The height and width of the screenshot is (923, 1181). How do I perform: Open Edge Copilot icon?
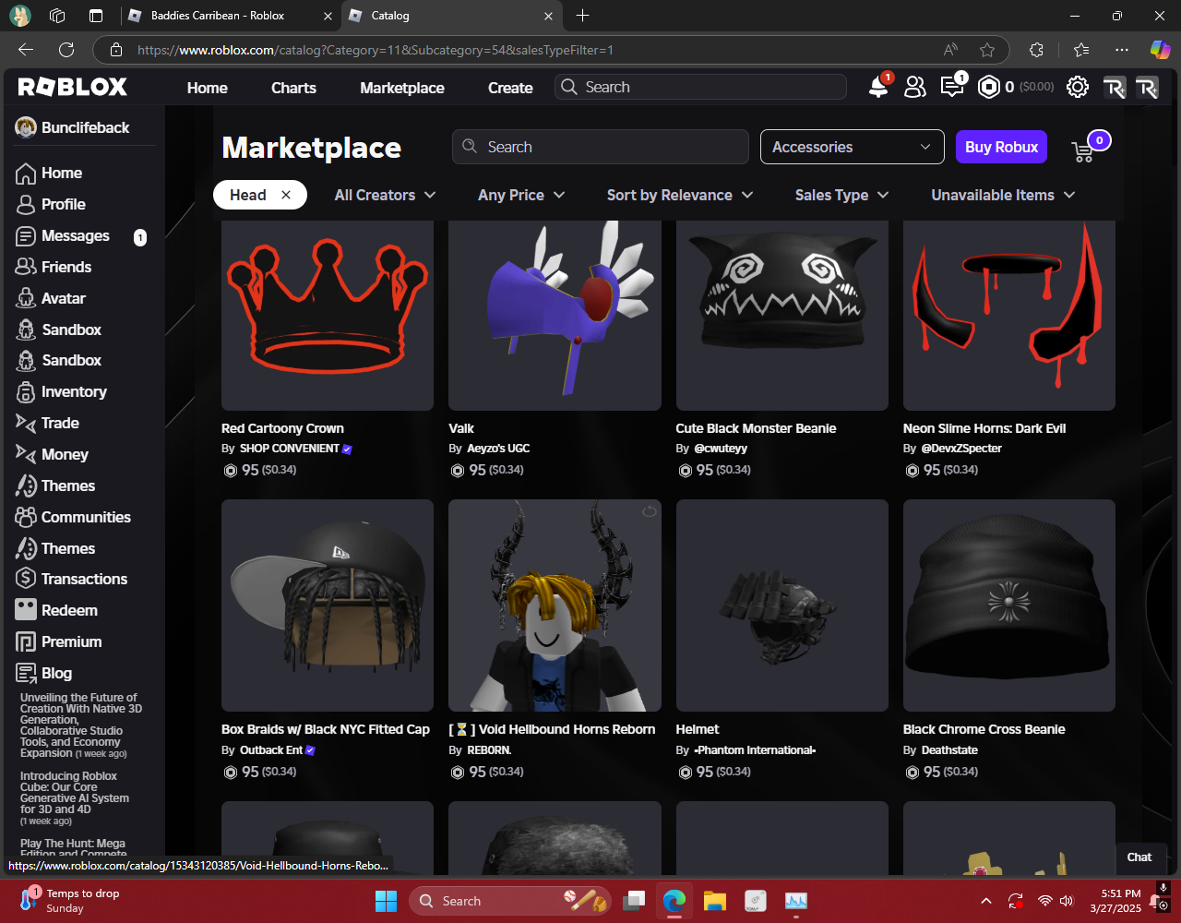pyautogui.click(x=1160, y=50)
